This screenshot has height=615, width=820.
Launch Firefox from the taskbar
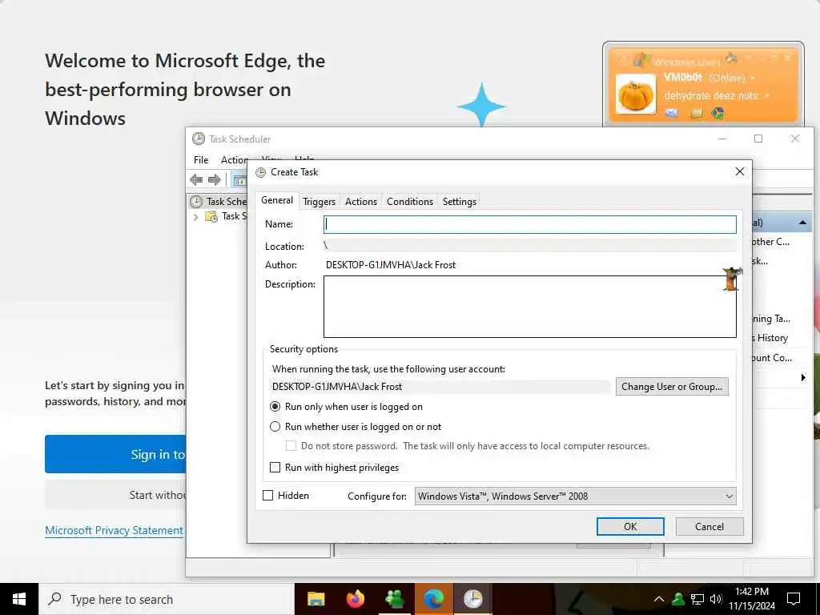click(x=356, y=599)
